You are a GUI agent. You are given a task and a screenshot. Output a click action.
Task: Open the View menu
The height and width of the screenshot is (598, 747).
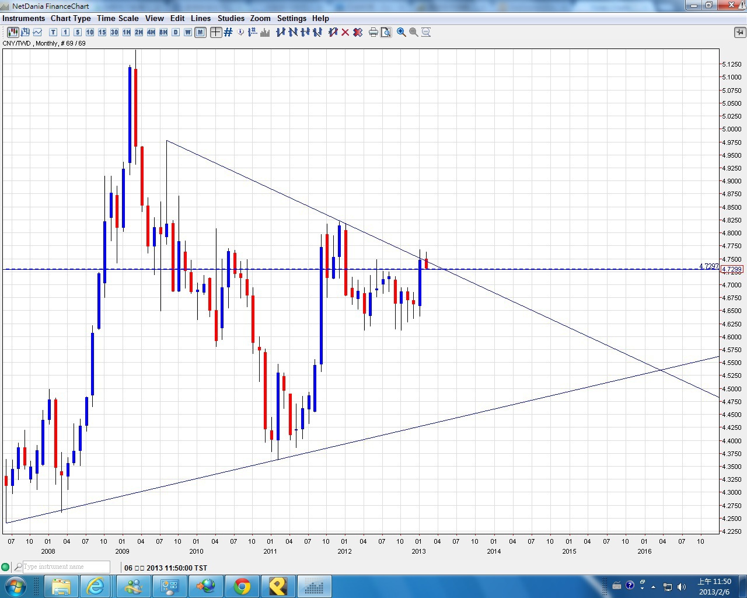(155, 18)
